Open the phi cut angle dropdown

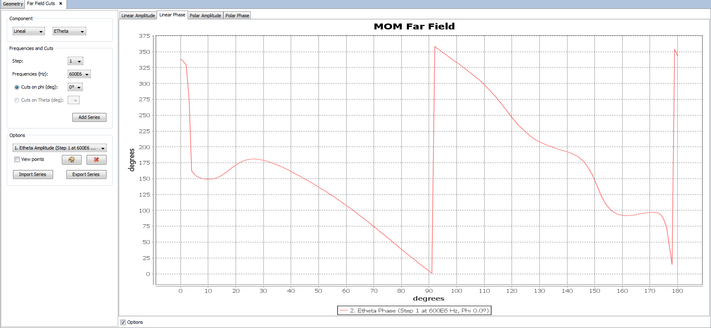tap(75, 87)
